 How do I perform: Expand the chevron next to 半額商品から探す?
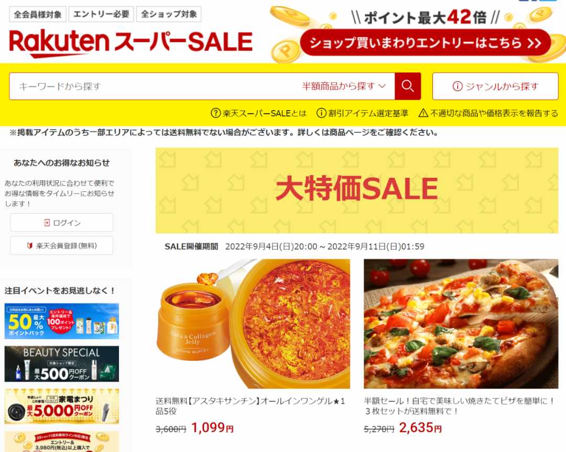coord(382,86)
